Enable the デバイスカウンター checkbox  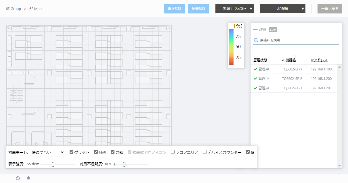[x=205, y=152]
